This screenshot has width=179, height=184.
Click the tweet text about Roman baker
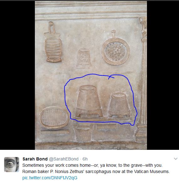tap(96, 168)
